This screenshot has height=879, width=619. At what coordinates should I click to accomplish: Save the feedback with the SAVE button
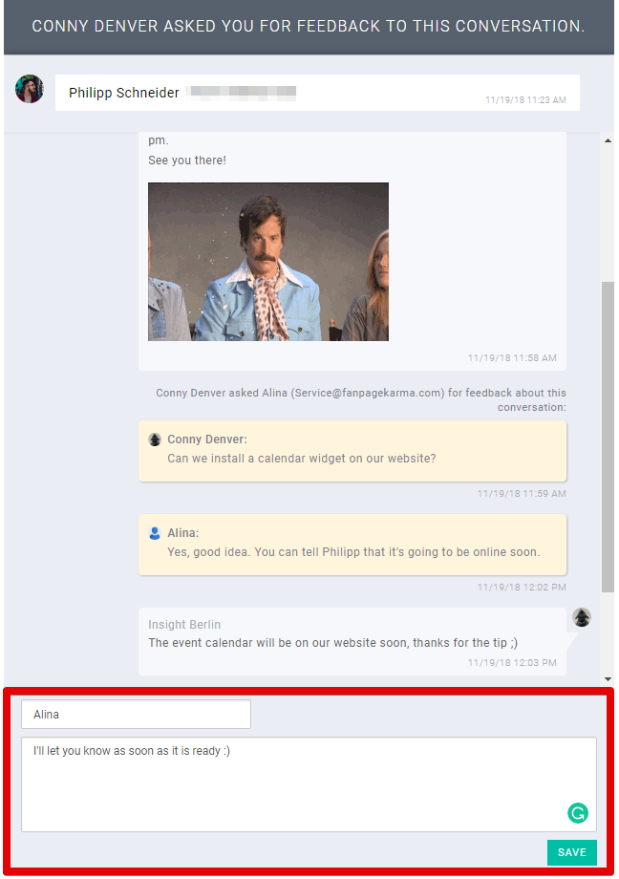point(571,852)
